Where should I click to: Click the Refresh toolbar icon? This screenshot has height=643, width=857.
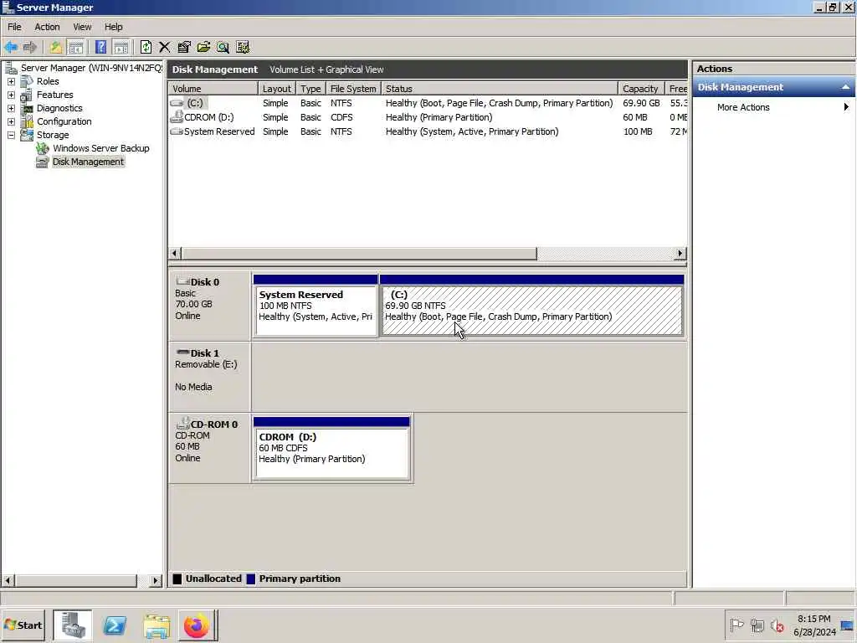(146, 47)
